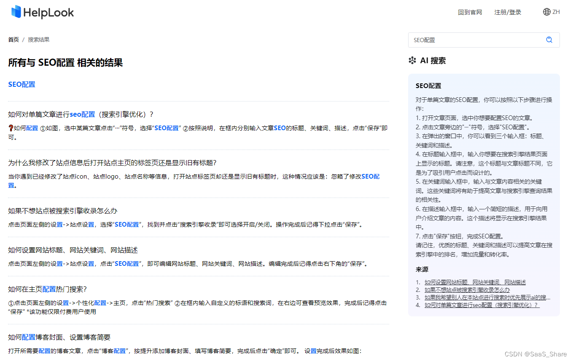
Task: Click AI step 7 点击"保存"按钮 text
Action: click(460, 236)
